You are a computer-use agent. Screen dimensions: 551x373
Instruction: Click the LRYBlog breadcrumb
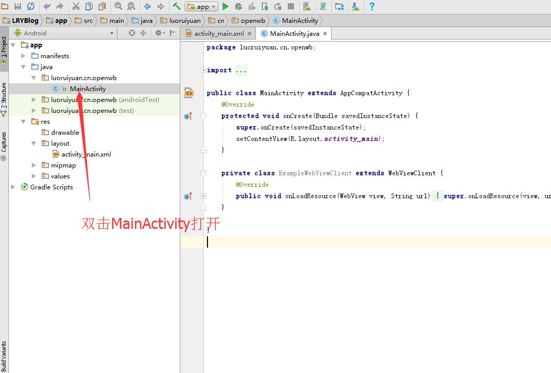[x=21, y=21]
